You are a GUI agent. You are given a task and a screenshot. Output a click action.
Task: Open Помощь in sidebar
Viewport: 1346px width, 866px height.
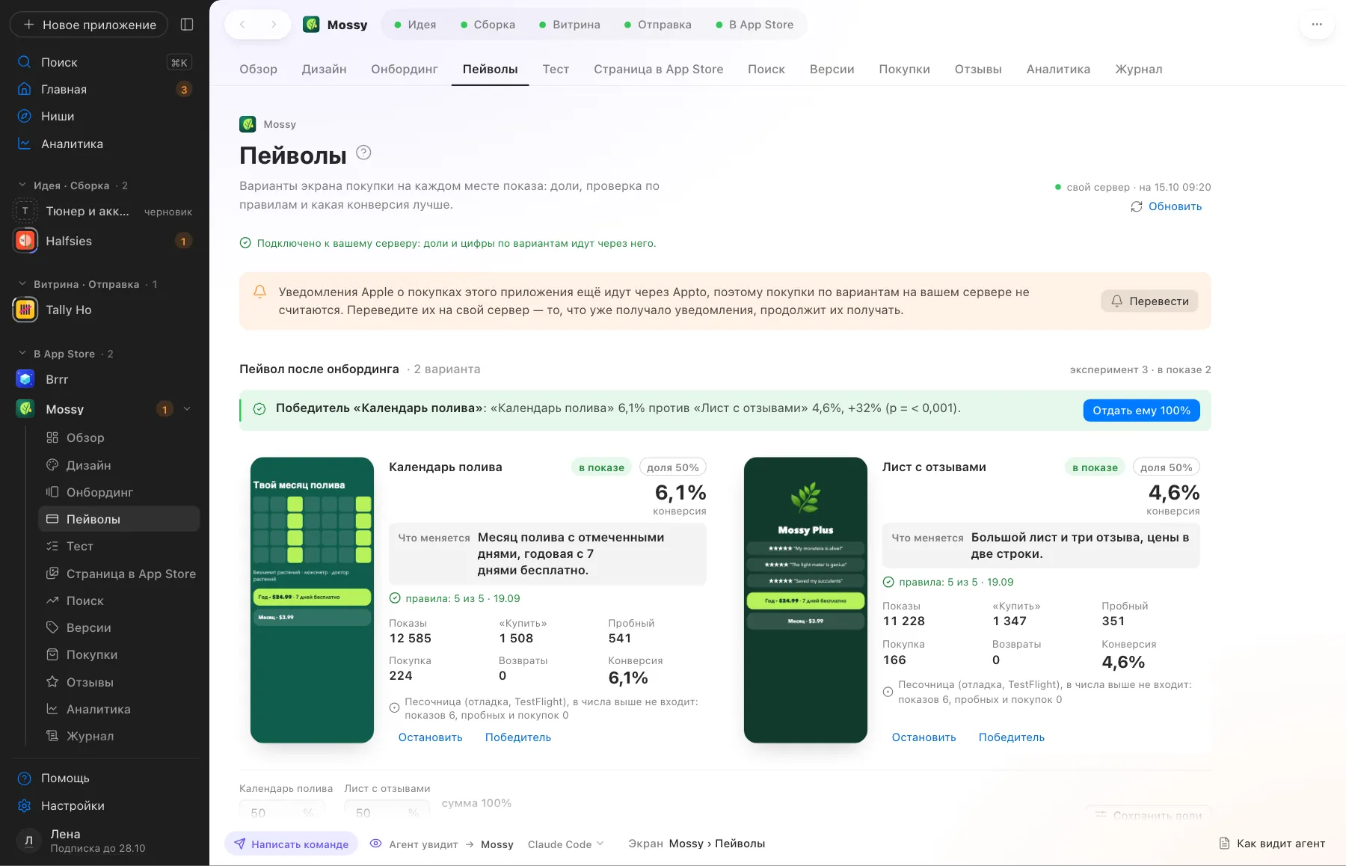104,778
